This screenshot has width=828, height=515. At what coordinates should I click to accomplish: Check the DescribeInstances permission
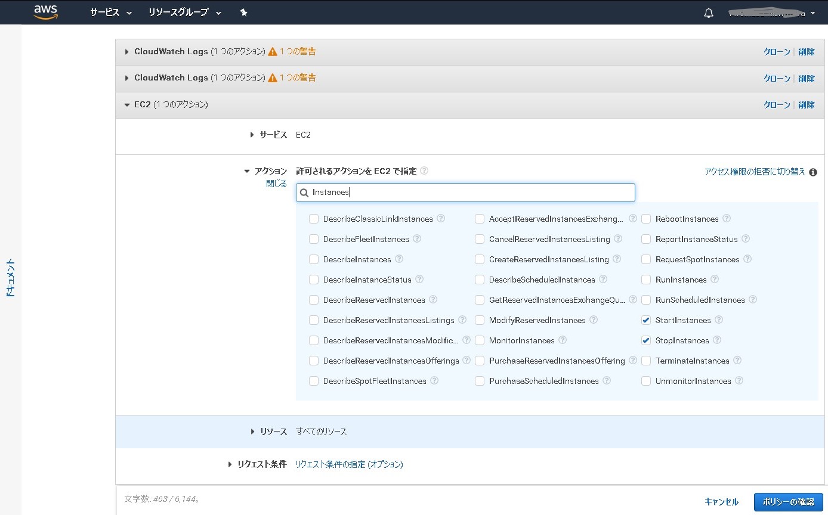pos(314,259)
